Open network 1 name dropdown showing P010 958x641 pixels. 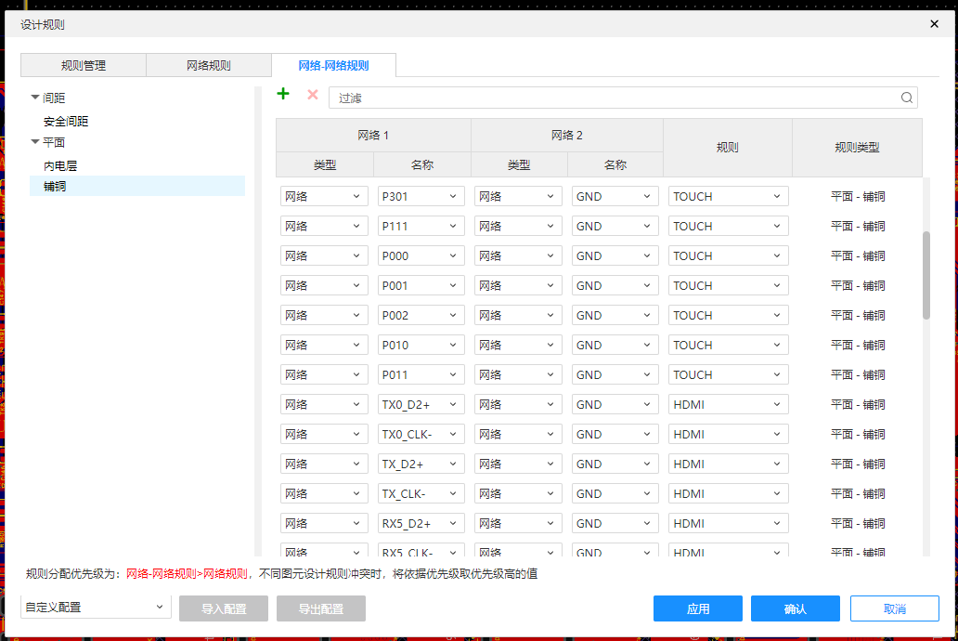pyautogui.click(x=421, y=345)
